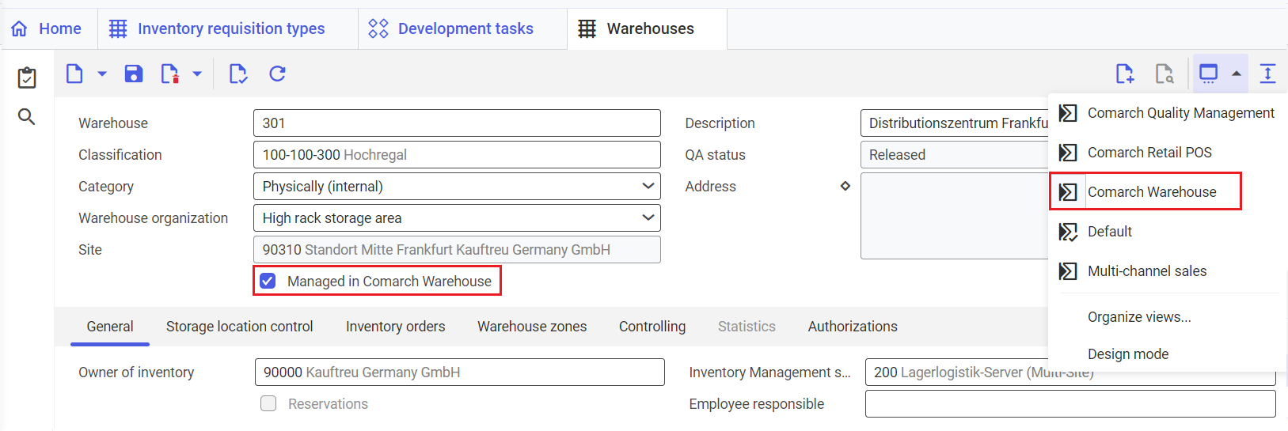Click the New document toolbar icon

[x=74, y=74]
